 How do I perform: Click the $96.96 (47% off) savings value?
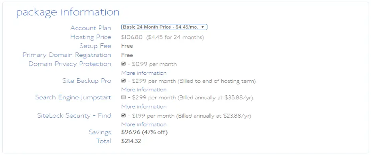[x=144, y=132]
